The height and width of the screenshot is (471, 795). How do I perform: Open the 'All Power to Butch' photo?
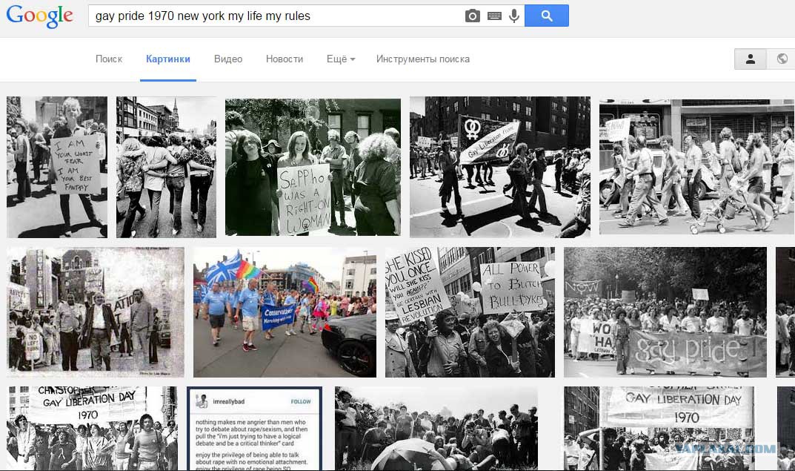click(470, 312)
